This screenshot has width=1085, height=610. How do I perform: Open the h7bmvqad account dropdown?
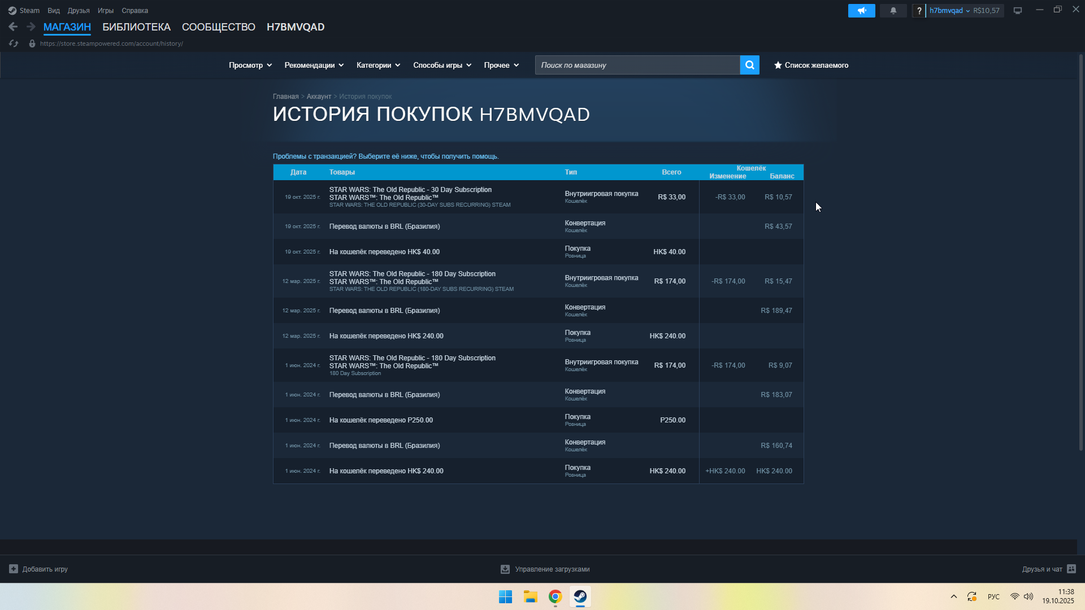949,11
